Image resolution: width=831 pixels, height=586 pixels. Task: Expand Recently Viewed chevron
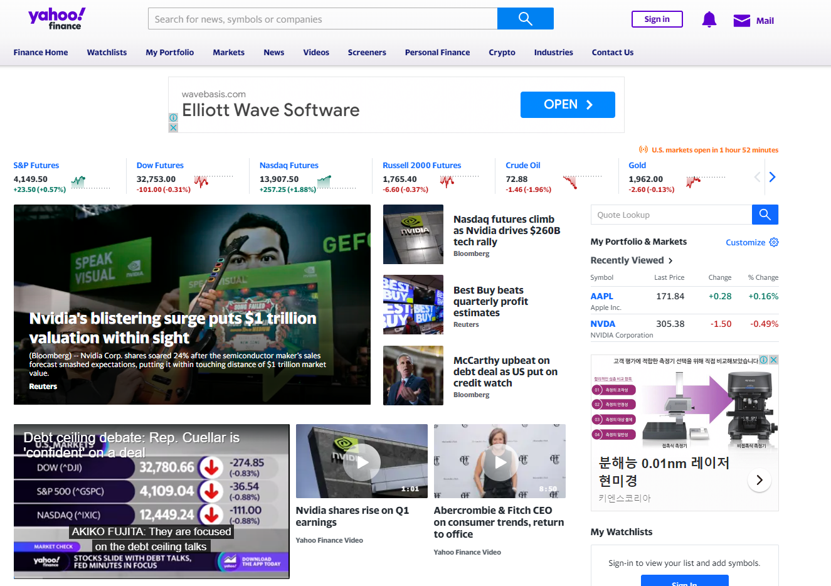click(670, 260)
